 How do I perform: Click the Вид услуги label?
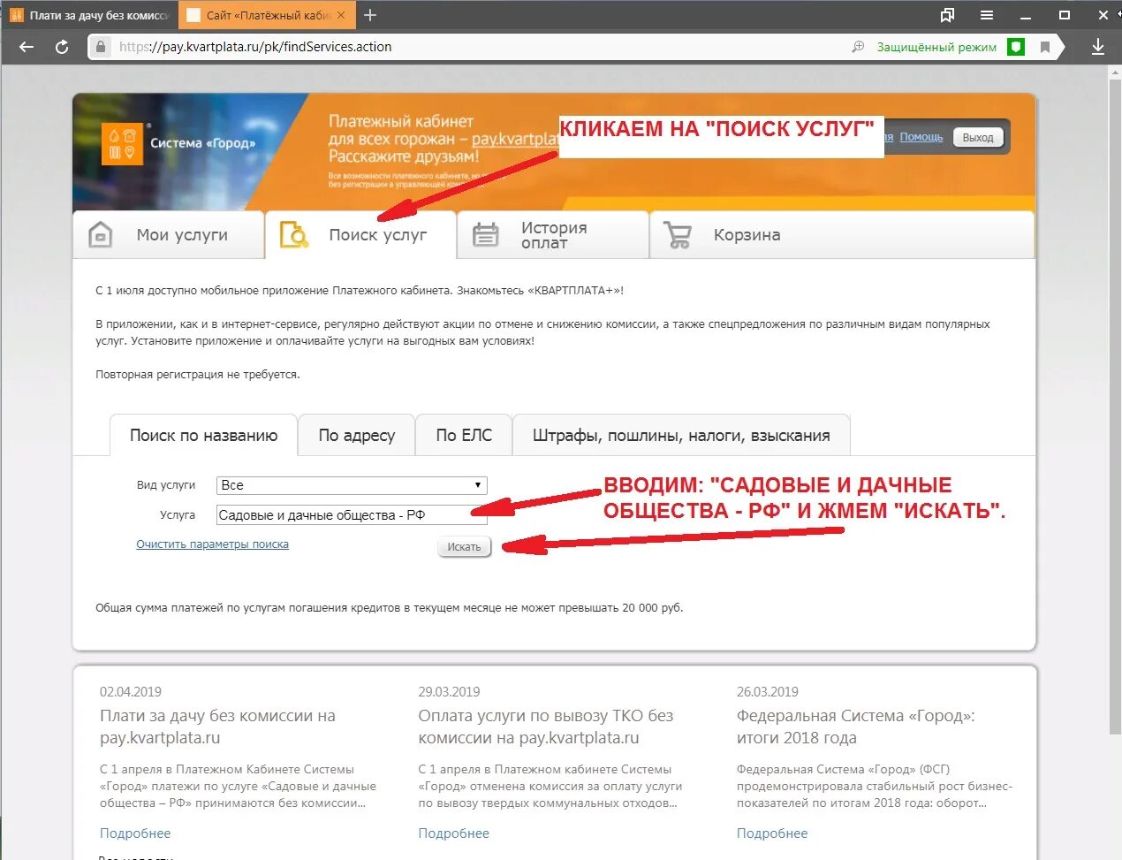pos(166,485)
